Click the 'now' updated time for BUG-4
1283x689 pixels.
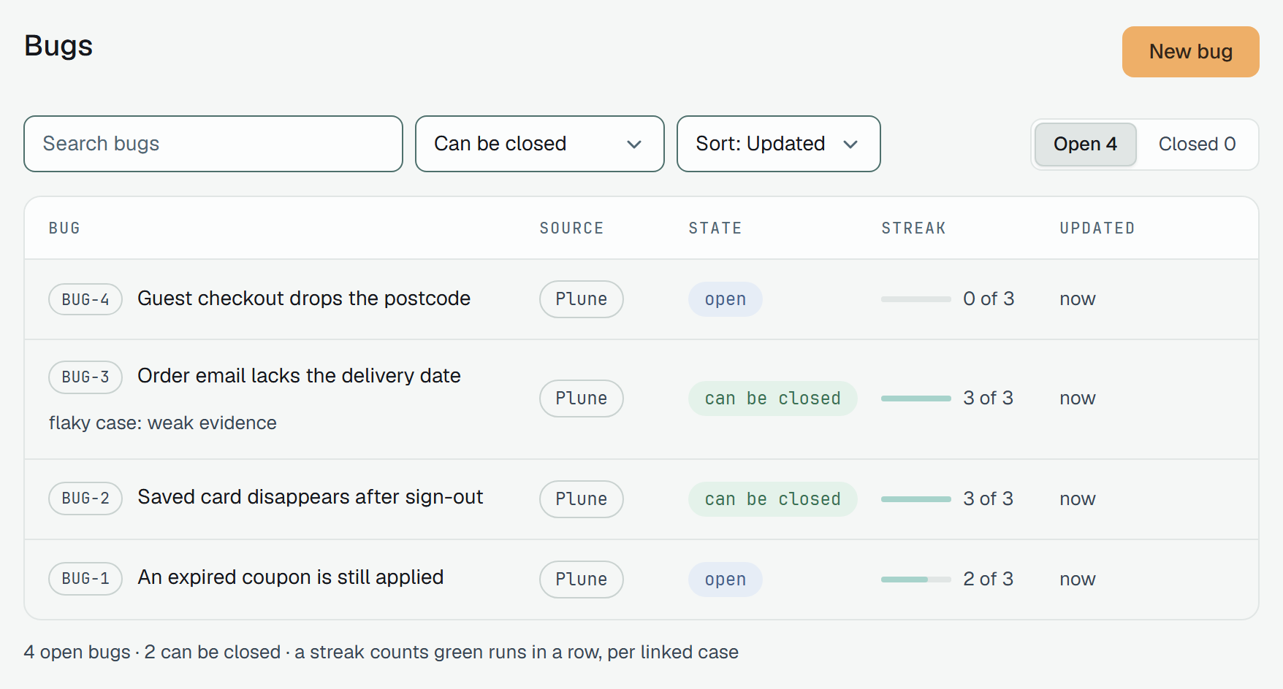pyautogui.click(x=1078, y=299)
